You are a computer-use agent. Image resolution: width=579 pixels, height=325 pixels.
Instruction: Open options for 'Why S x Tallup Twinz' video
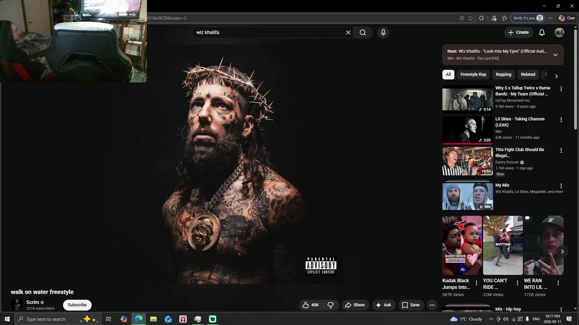point(561,89)
